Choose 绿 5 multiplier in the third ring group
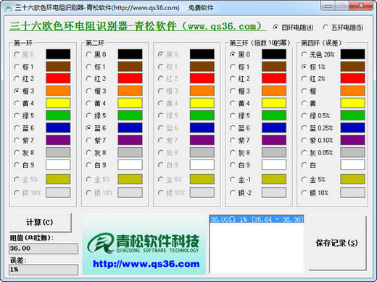This screenshot has height=282, width=377. (x=240, y=116)
